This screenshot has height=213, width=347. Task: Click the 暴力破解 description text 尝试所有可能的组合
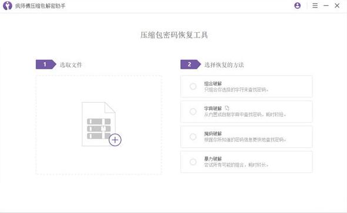tap(224, 165)
